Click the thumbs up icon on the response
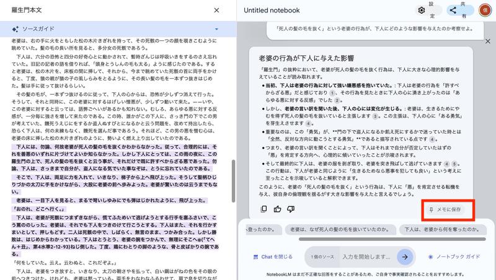 276,209
